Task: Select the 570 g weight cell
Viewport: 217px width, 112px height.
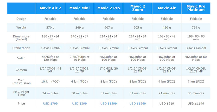Action: [50, 28]
